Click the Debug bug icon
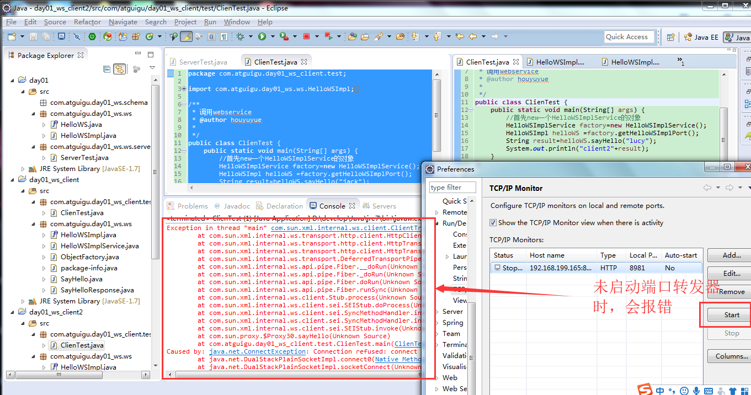The image size is (751, 395). [240, 36]
